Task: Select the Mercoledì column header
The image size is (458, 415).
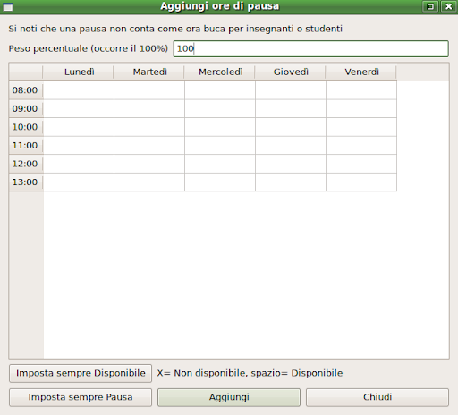Action: [220, 72]
